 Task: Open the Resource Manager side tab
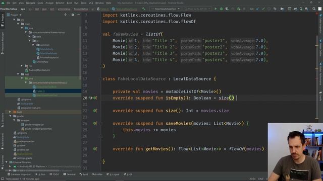click(x=2, y=43)
